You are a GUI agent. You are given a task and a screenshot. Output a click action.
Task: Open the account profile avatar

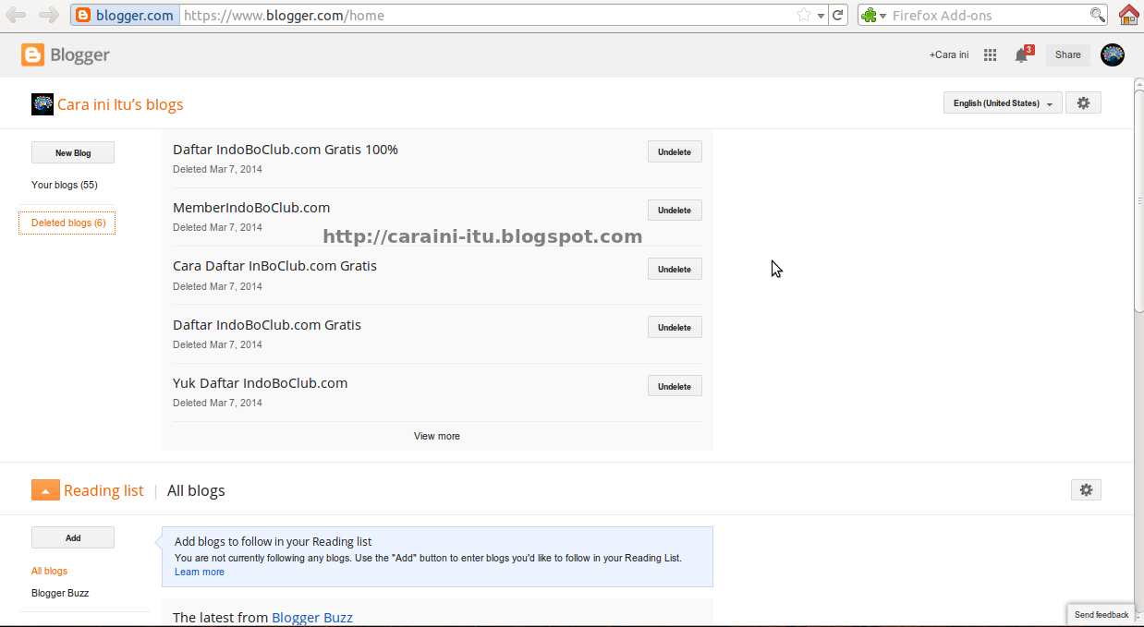tap(1113, 54)
